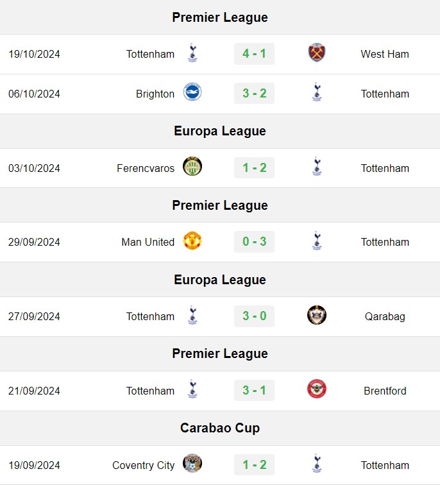The image size is (440, 485).
Task: Click the Ferencvaros club crest
Action: [x=192, y=166]
